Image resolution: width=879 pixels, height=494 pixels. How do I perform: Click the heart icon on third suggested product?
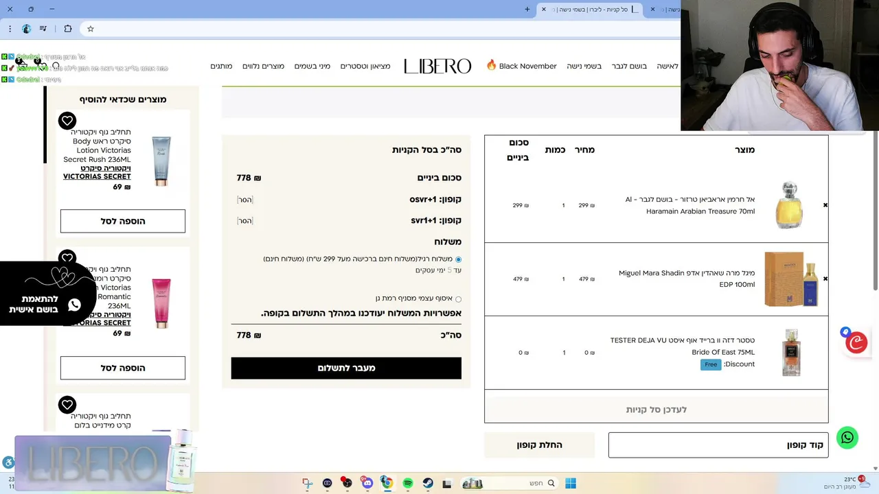[67, 405]
